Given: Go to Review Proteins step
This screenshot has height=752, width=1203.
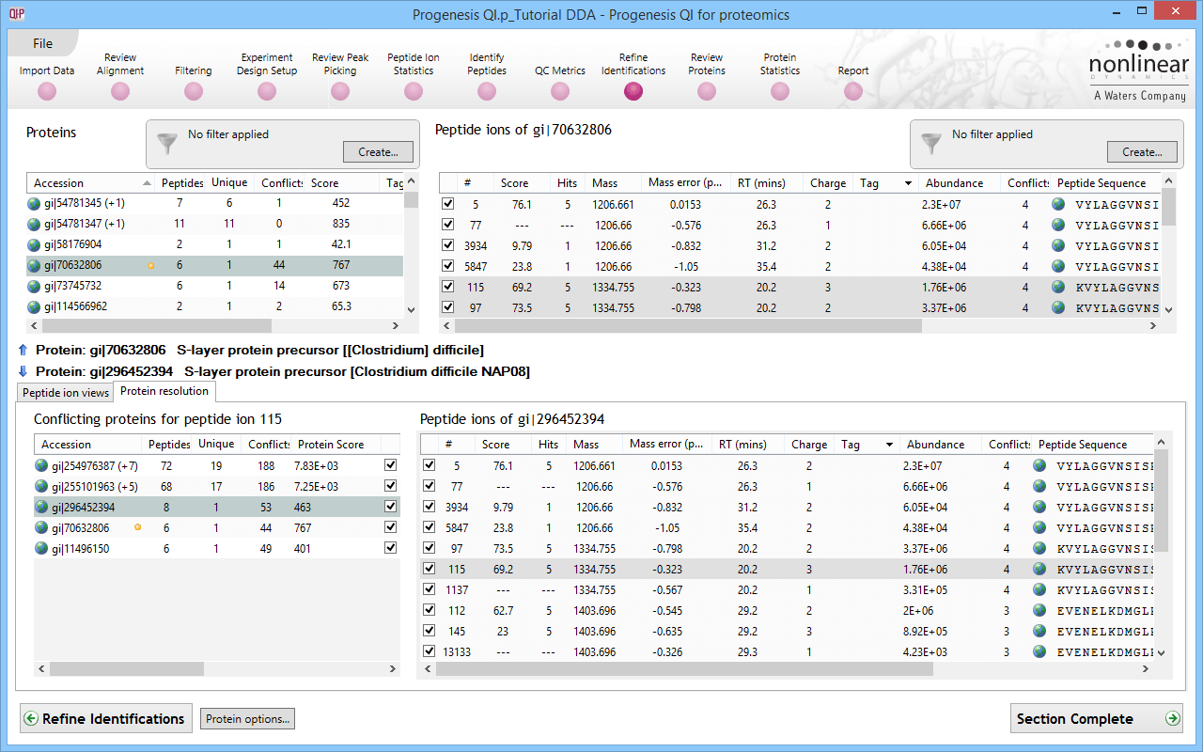Looking at the screenshot, I should 707,91.
